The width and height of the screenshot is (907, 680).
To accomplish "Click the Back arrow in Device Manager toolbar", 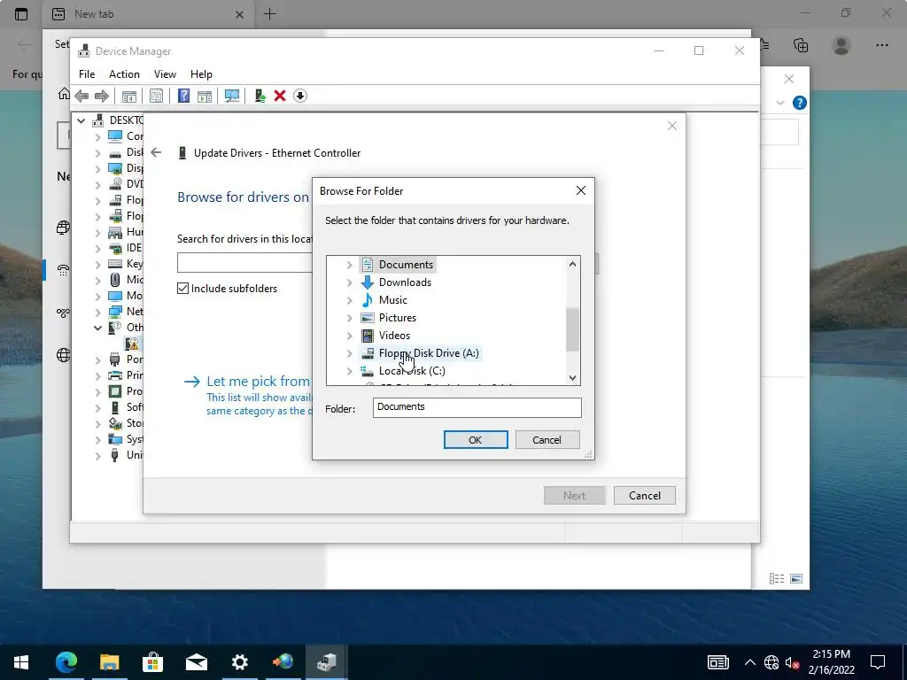I will tap(81, 96).
